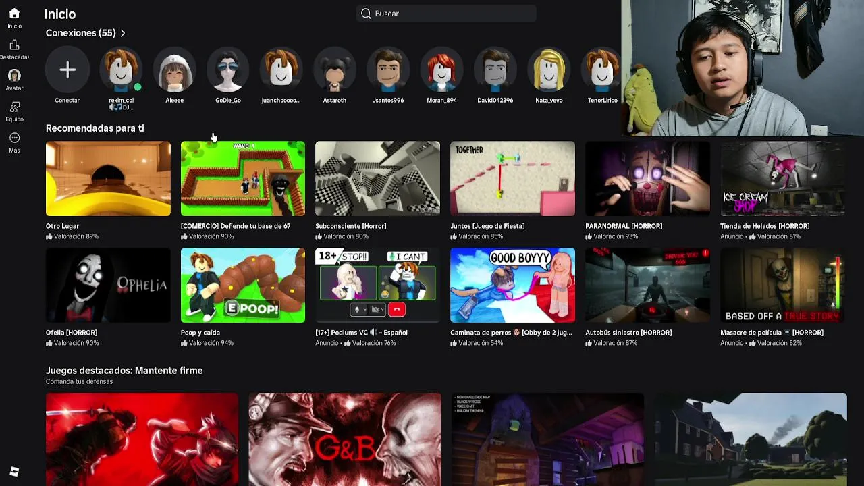The width and height of the screenshot is (864, 486).
Task: Click the Poop y caída title text
Action: coord(200,333)
